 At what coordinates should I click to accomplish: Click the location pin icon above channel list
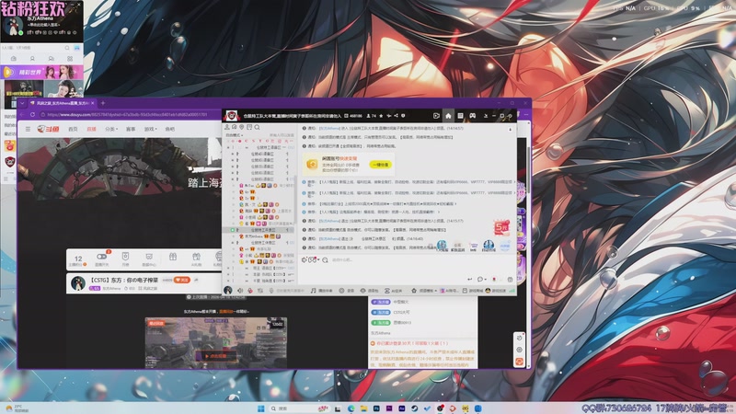click(x=242, y=127)
